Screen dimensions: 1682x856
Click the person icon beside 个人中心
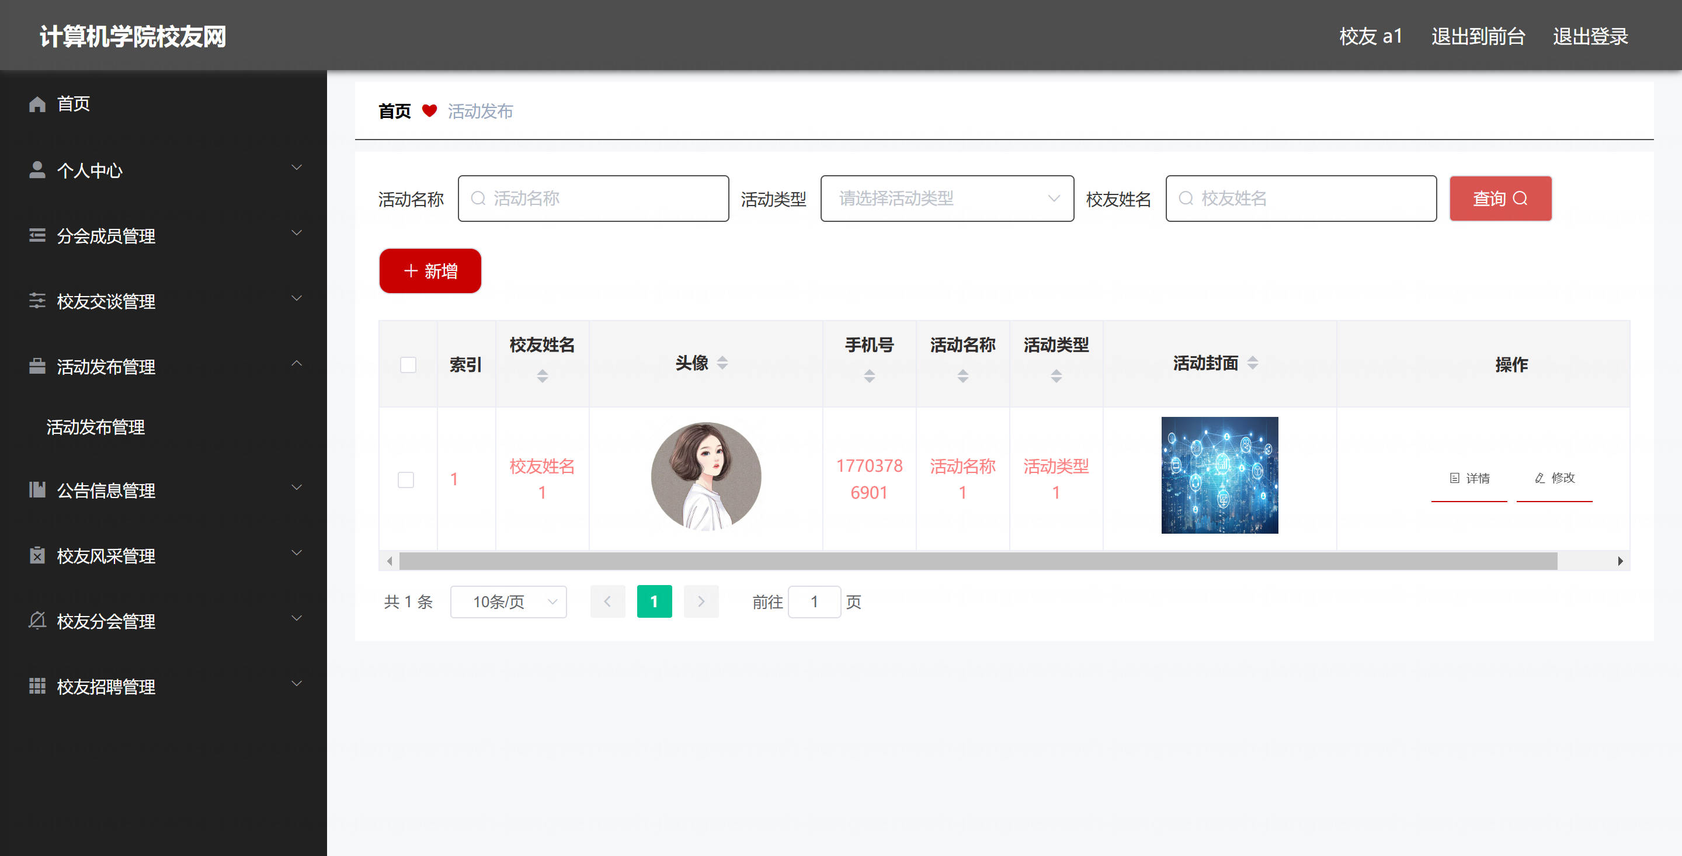coord(37,170)
